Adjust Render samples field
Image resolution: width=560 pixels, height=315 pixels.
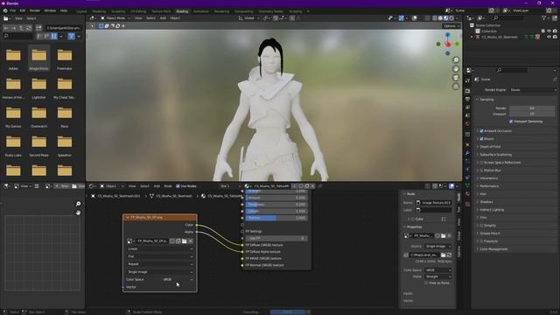click(532, 108)
